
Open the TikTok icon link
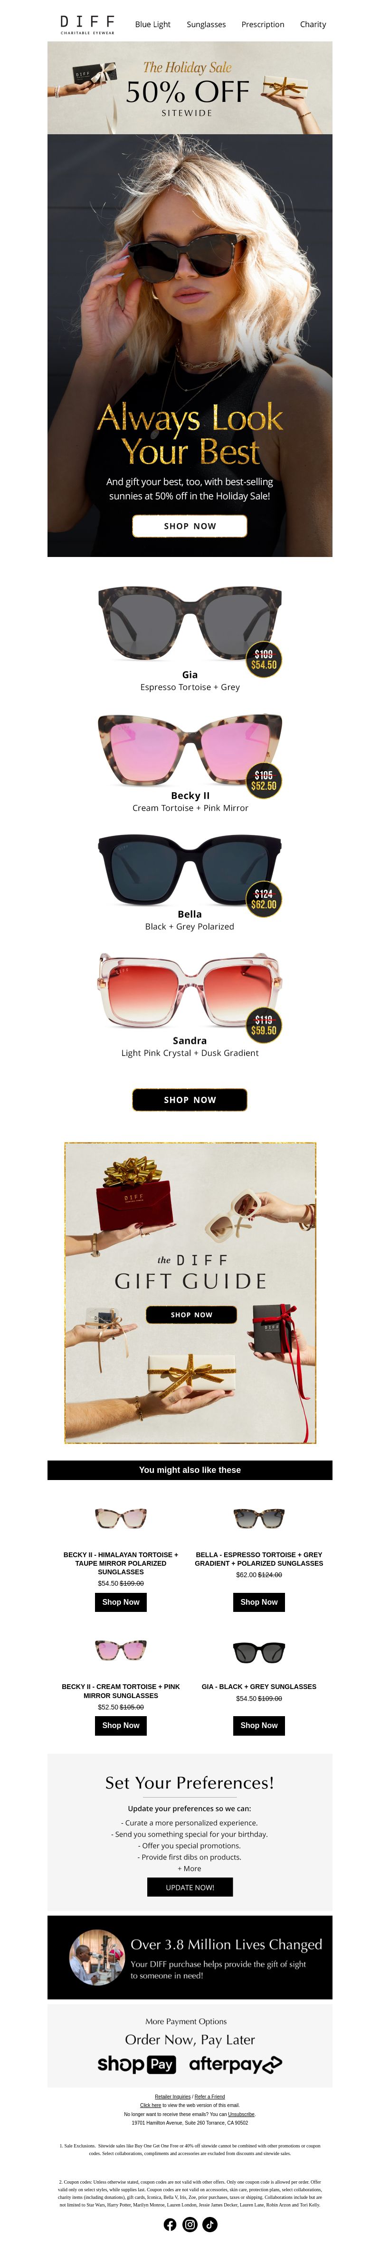tap(209, 2224)
